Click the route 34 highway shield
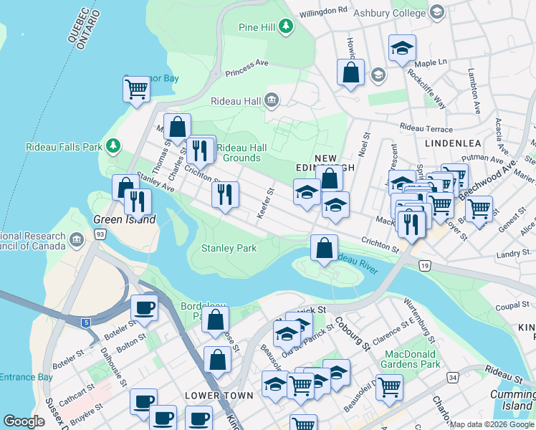The width and height of the screenshot is (536, 430). (453, 378)
